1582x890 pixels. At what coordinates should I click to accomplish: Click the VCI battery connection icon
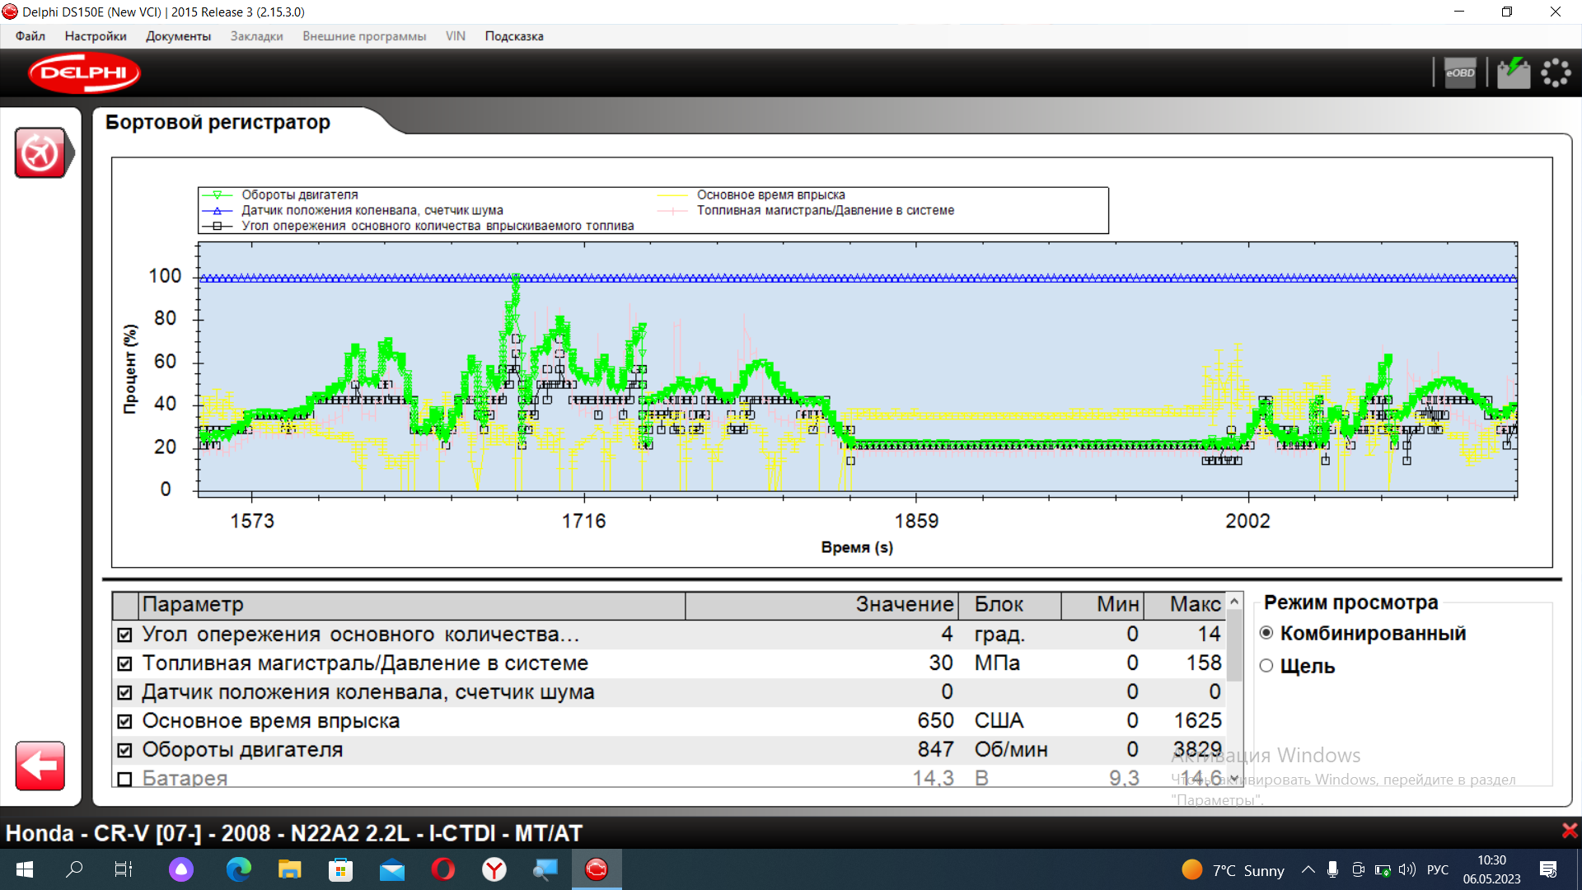pyautogui.click(x=1513, y=73)
